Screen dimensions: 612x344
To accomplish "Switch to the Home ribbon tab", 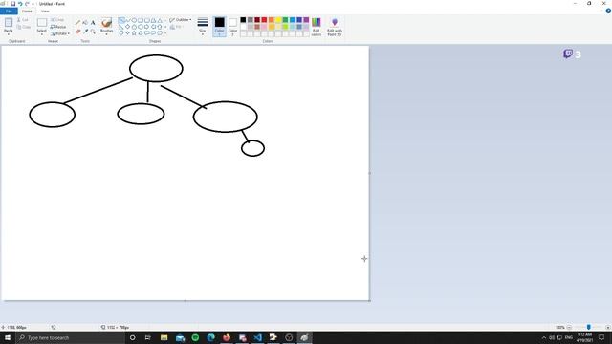I will [27, 11].
